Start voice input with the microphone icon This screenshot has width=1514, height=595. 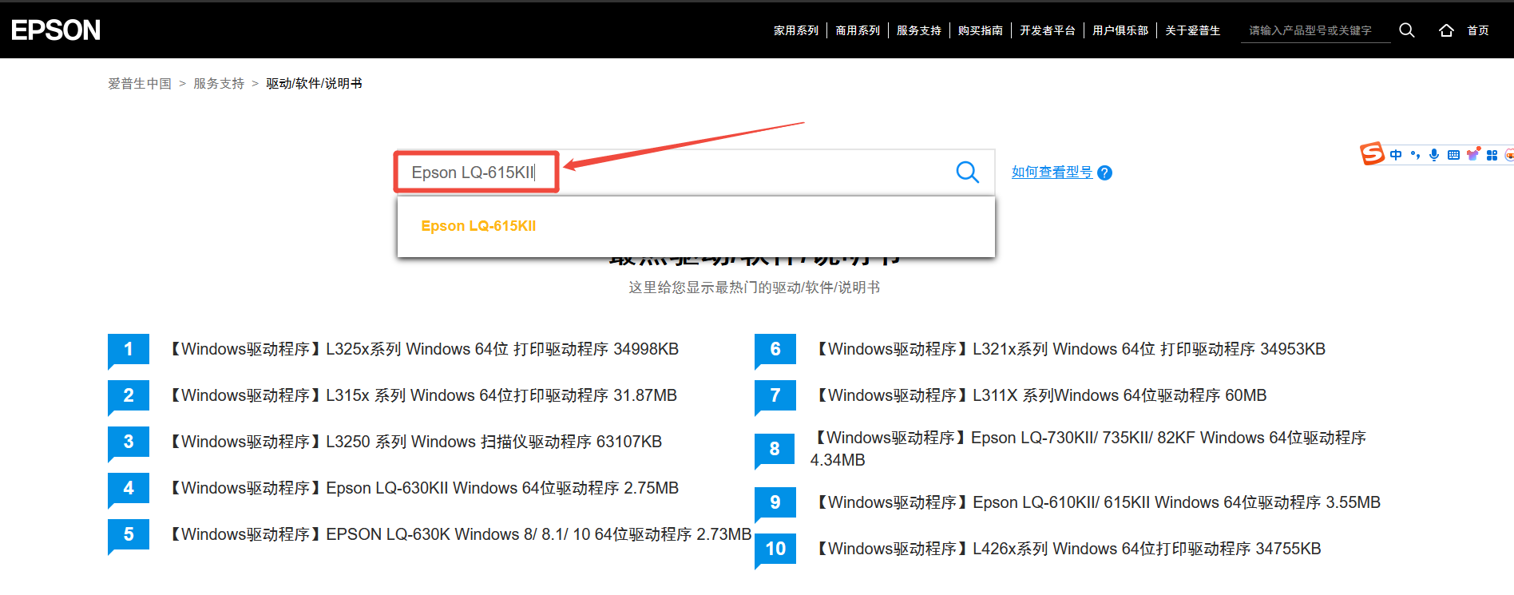[1434, 155]
